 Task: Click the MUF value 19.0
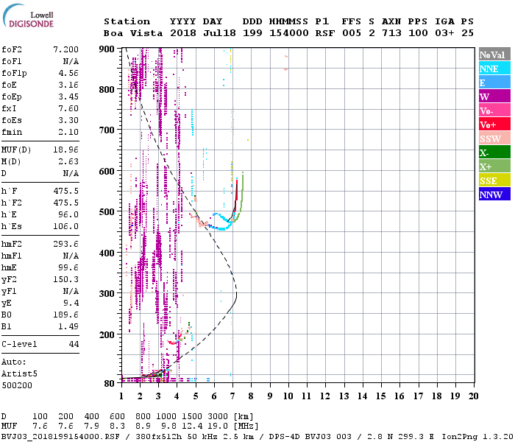tap(218, 427)
